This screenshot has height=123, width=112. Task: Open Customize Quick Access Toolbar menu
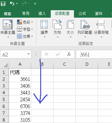coord(35,4)
